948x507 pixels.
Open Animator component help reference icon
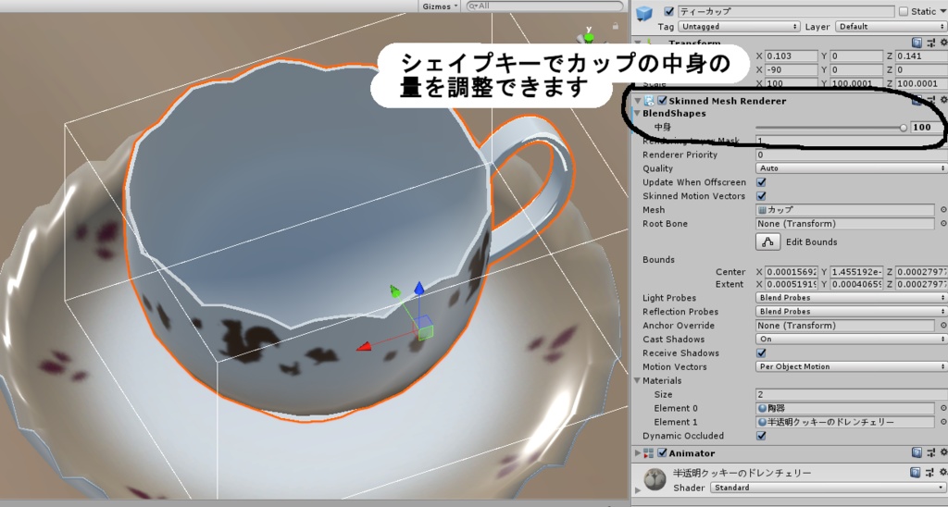pos(917,452)
